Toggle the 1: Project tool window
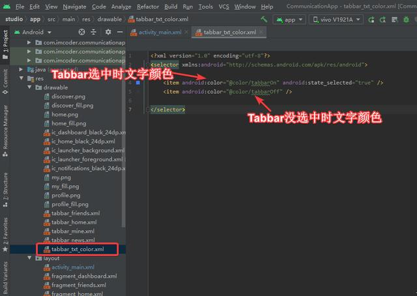This screenshot has height=296, width=417. click(5, 44)
